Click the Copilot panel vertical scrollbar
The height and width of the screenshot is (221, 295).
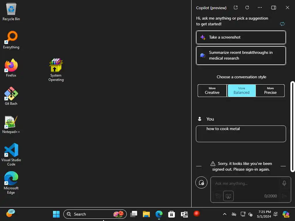tap(293, 127)
